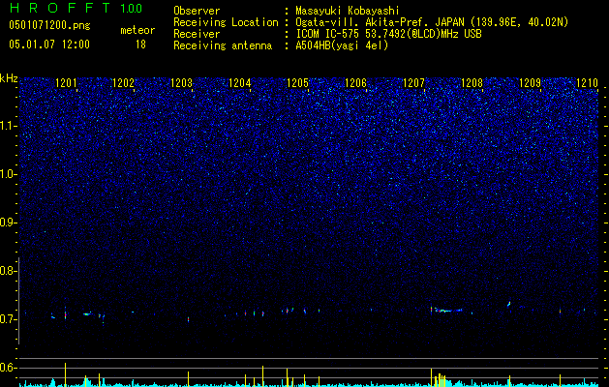The width and height of the screenshot is (609, 387).
Task: Click the 1208 time marker
Action: (x=472, y=82)
